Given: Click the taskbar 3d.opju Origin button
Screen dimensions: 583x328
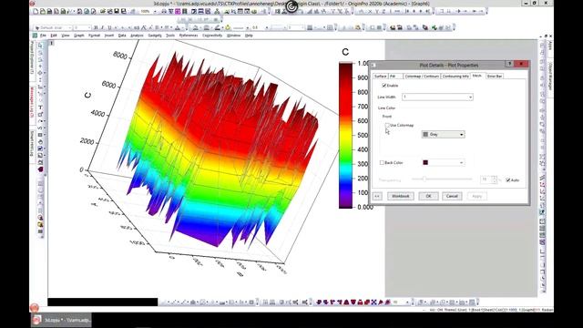Looking at the screenshot, I should point(61,320).
